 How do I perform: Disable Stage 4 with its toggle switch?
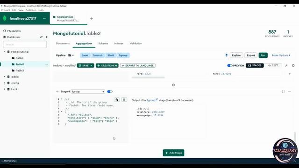[x=110, y=91]
